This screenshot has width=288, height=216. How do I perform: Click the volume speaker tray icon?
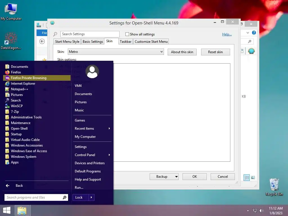pos(261,211)
